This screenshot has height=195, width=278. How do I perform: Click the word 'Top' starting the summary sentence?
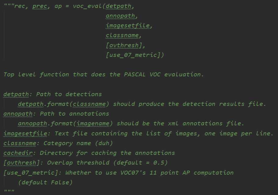9,74
